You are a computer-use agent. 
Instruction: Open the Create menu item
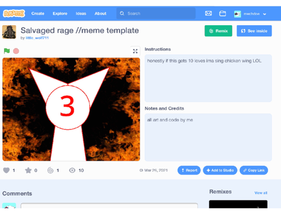[38, 13]
